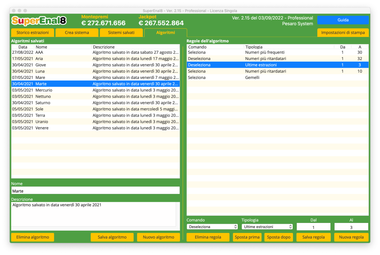
Task: Click the Nuovo algoritmo button
Action: (159, 237)
